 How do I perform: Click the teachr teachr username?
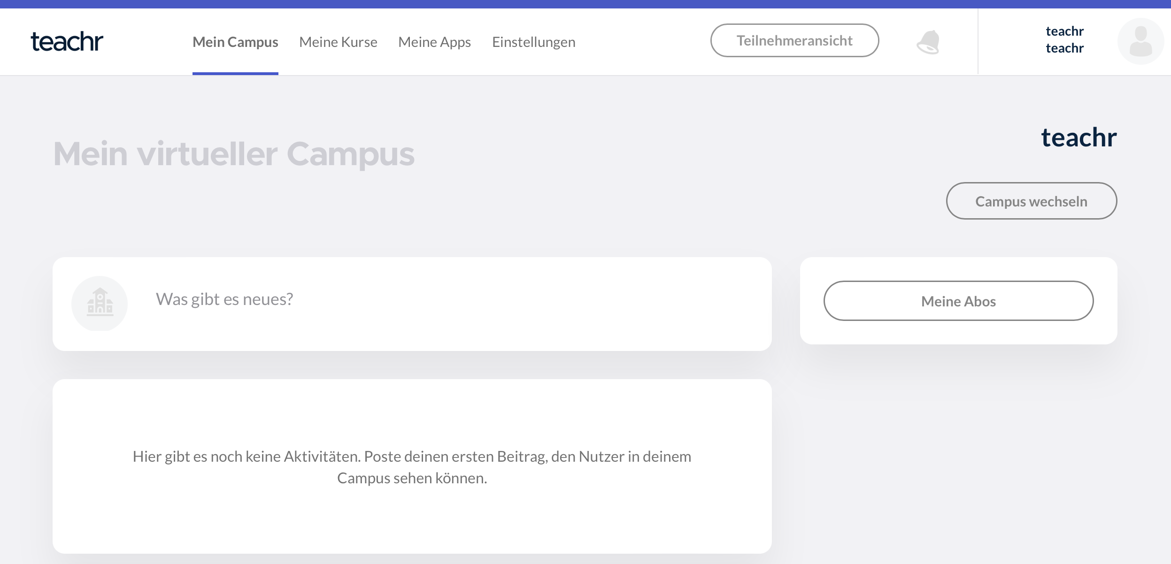(1064, 40)
